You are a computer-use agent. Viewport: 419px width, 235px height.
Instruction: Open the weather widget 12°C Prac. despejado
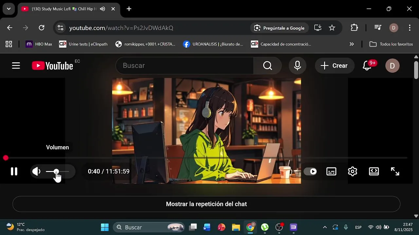click(25, 227)
